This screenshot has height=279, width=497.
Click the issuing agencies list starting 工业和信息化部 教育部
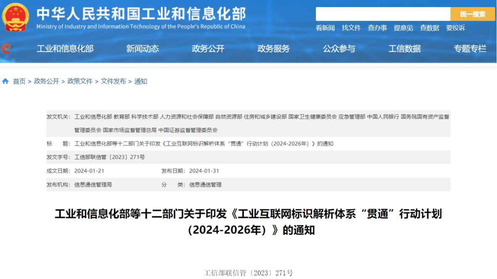(262, 117)
